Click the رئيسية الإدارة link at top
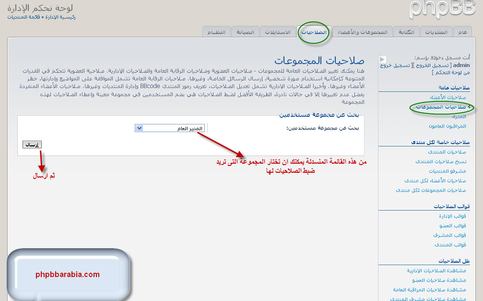 [60, 17]
